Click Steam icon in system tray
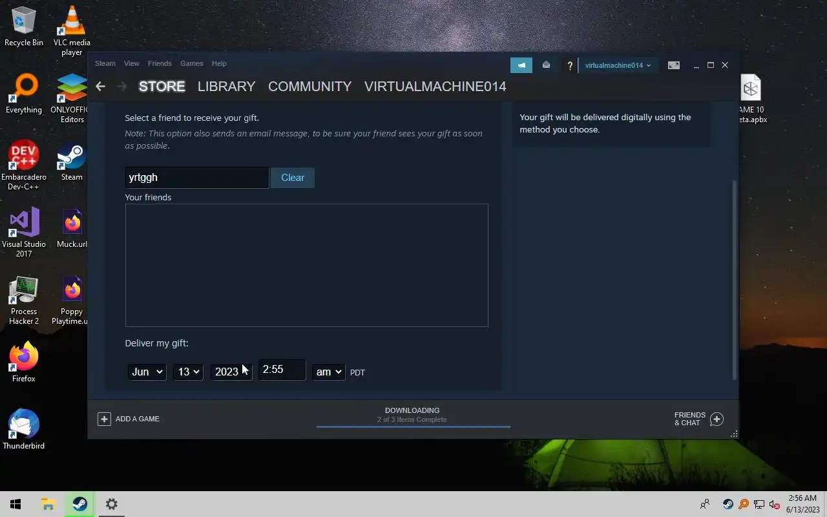827x517 pixels. [728, 504]
